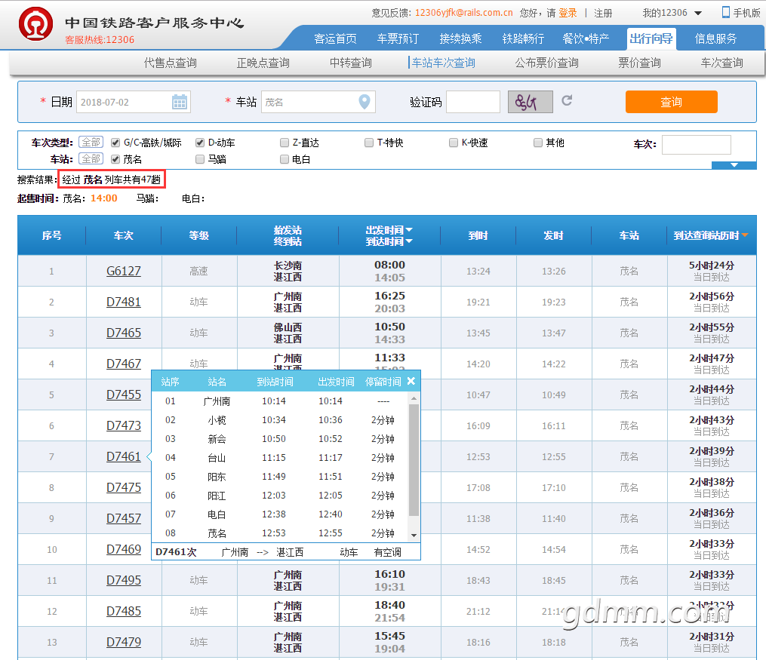Click scroll-down arrow in stops popup
Screen dimensions: 766x660
click(x=414, y=536)
